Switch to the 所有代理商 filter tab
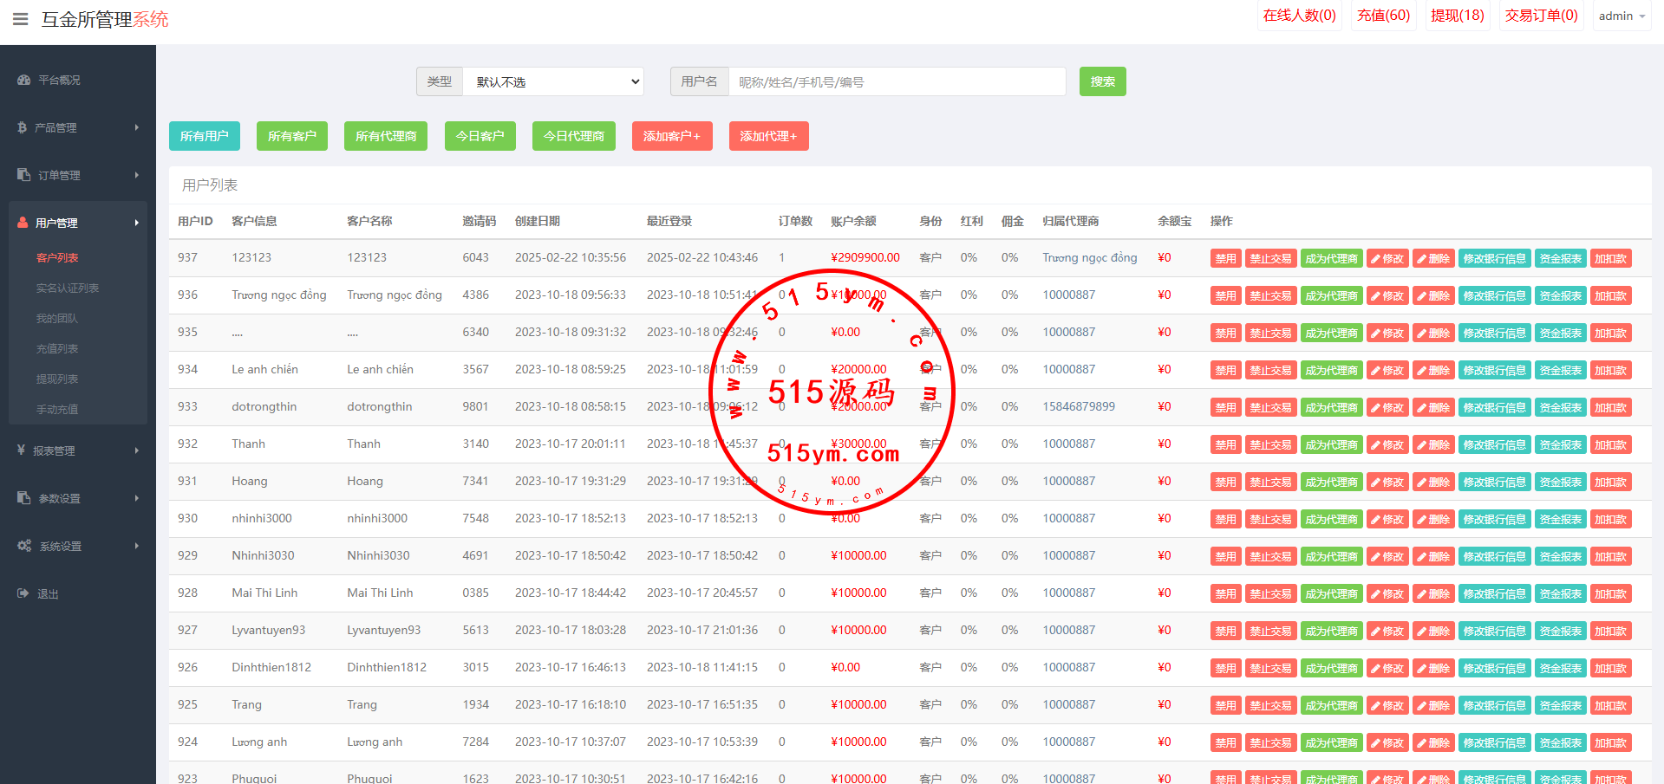This screenshot has height=784, width=1664. pos(386,136)
